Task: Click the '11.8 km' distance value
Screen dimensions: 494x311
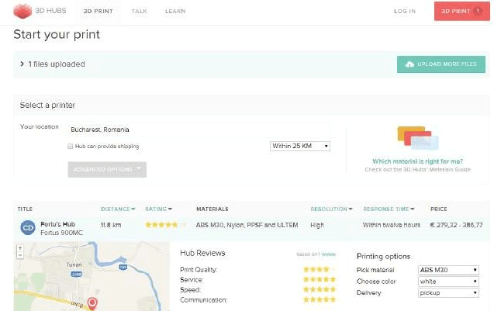Action: (111, 225)
